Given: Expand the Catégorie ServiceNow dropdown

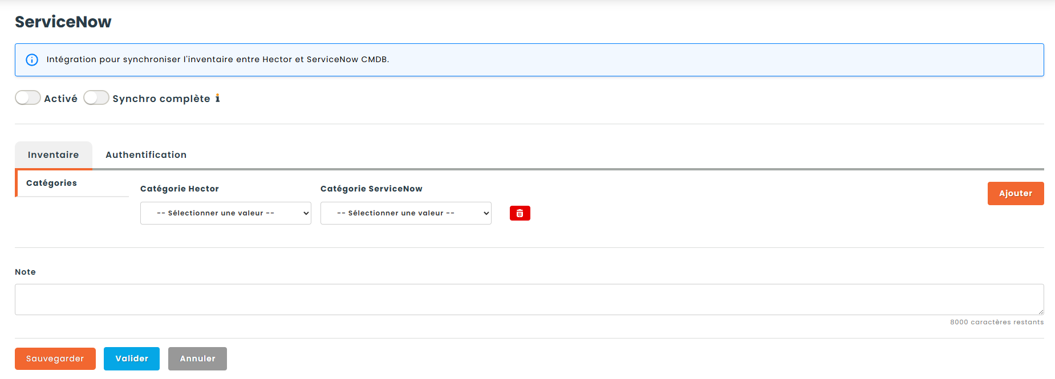Looking at the screenshot, I should tap(405, 213).
